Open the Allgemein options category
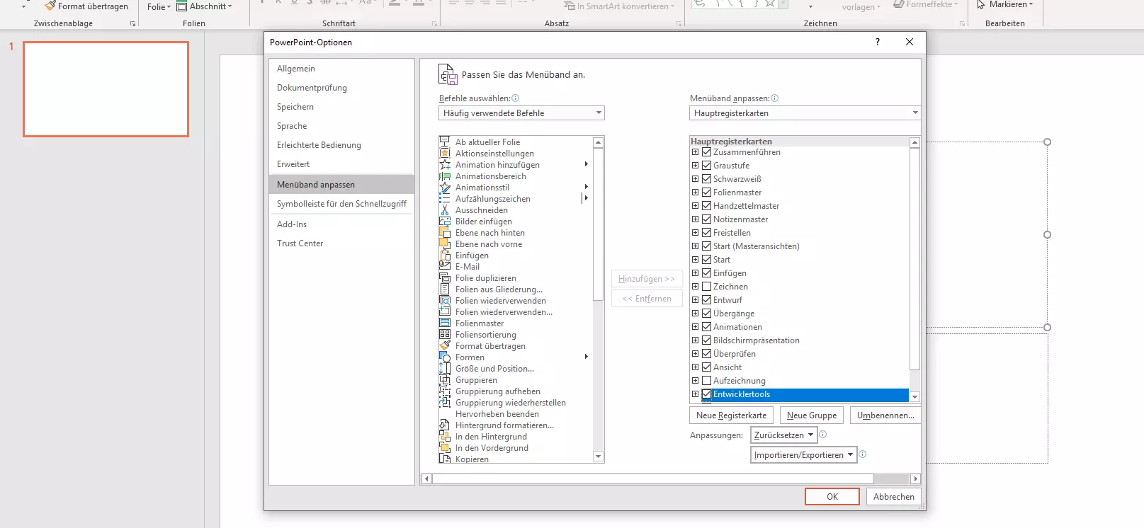Viewport: 1144px width, 528px height. coord(341,69)
